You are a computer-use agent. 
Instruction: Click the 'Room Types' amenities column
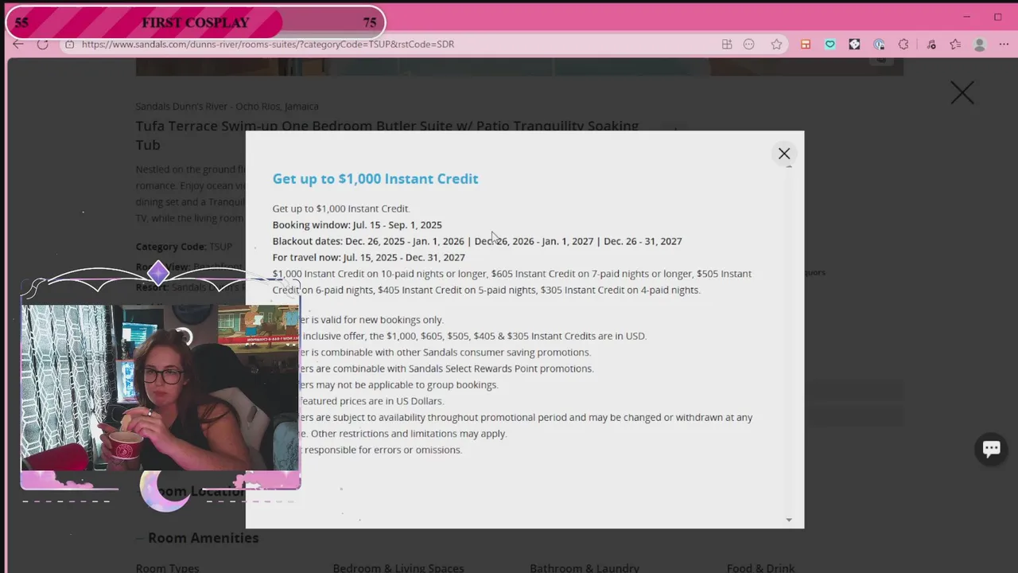pyautogui.click(x=167, y=568)
